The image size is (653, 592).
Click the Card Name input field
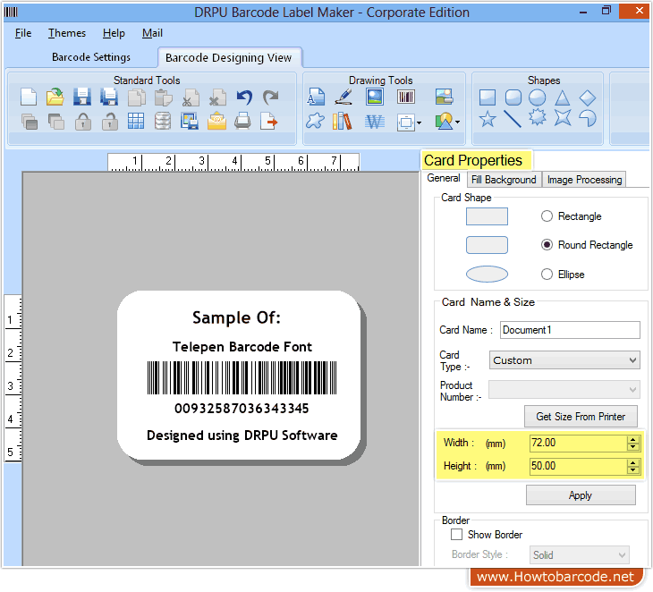tap(570, 330)
